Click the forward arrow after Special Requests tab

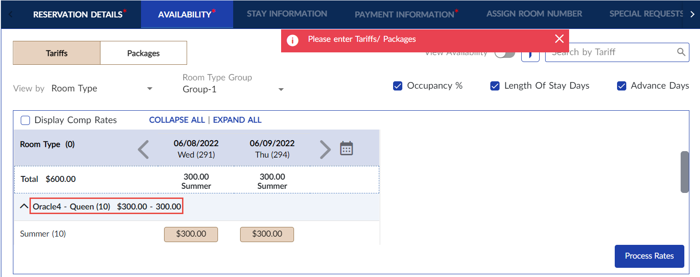click(x=692, y=14)
